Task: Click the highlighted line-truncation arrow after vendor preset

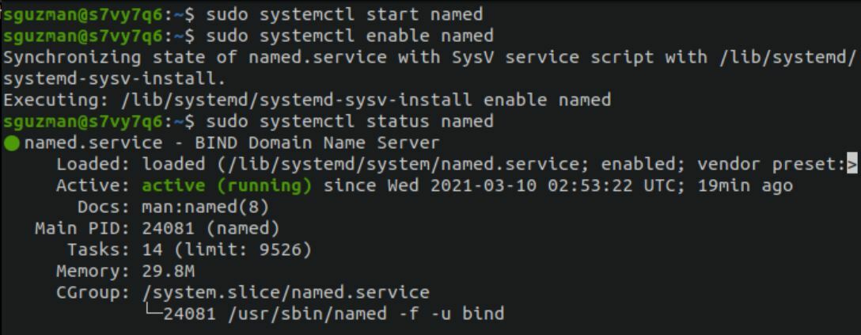Action: 852,165
